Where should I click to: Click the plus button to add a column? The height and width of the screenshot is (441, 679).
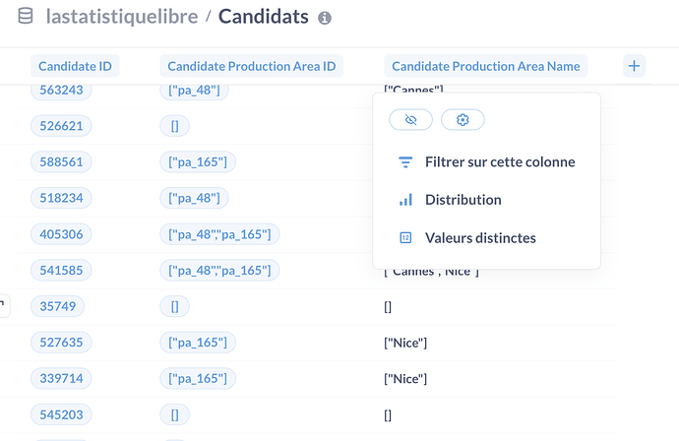click(634, 66)
